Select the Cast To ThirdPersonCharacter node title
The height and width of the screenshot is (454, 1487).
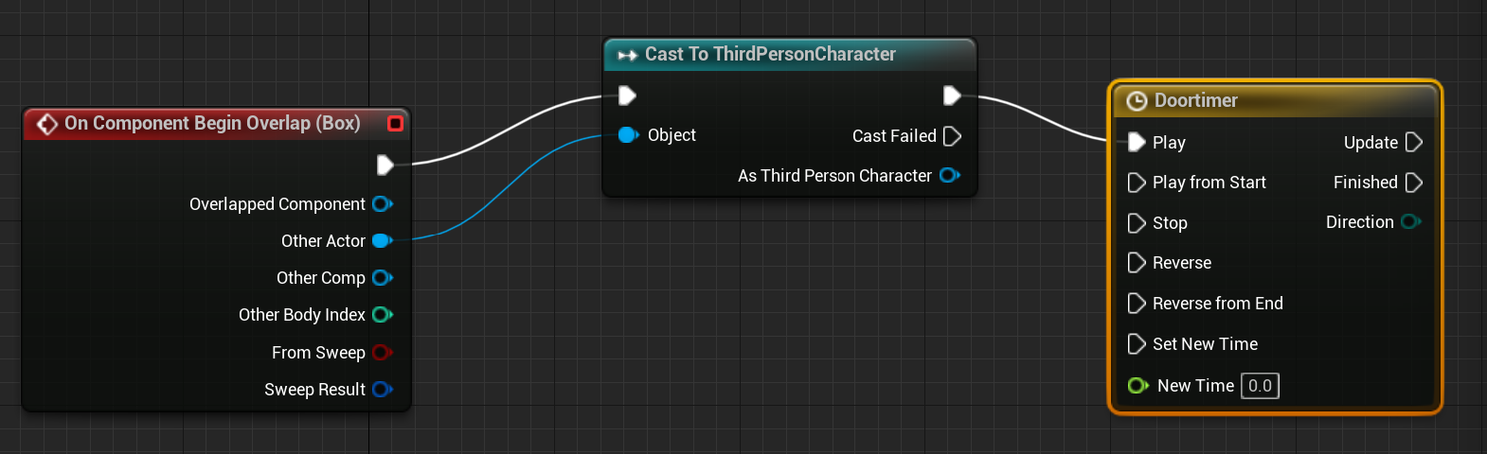pyautogui.click(x=770, y=54)
